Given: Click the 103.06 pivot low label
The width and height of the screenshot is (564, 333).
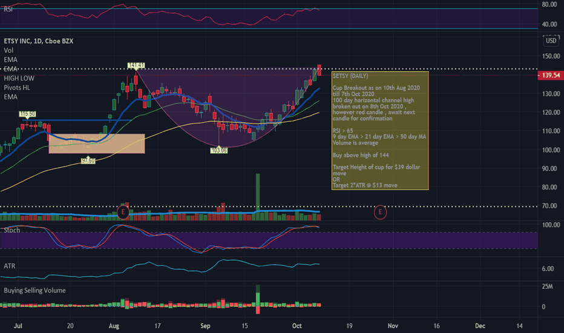Looking at the screenshot, I should click(x=218, y=150).
